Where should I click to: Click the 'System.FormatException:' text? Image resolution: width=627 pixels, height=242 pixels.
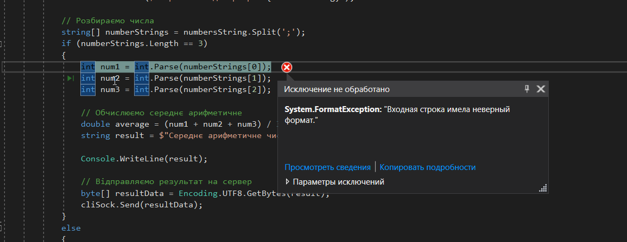point(333,110)
